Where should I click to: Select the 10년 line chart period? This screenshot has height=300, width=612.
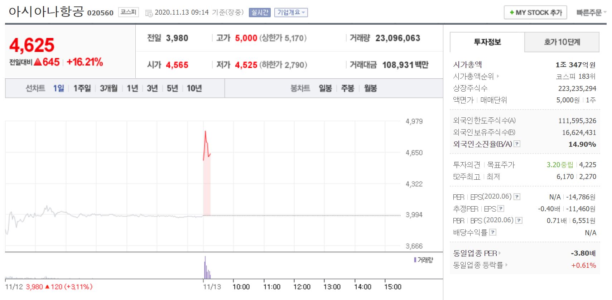click(194, 88)
